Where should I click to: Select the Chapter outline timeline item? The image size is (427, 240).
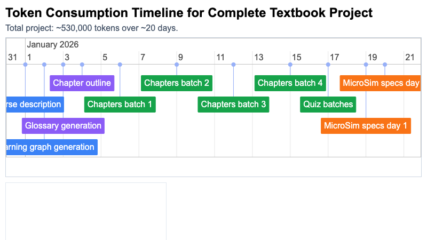click(82, 83)
